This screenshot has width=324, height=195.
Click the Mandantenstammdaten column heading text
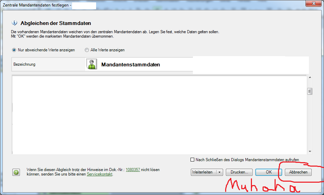[130, 65]
